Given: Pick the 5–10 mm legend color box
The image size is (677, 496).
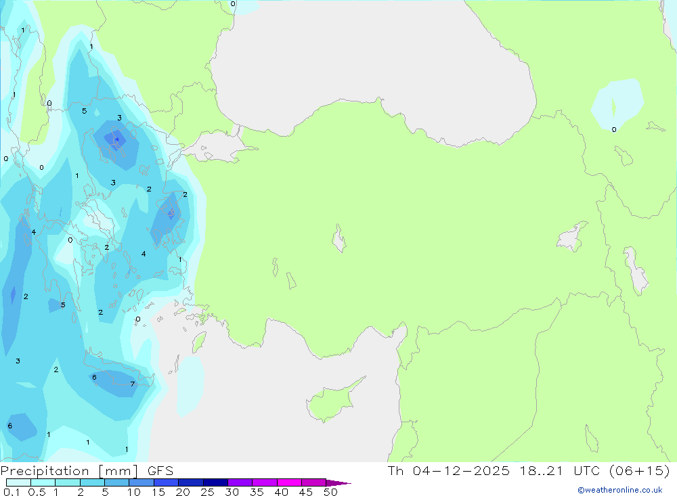Looking at the screenshot, I should [116, 482].
